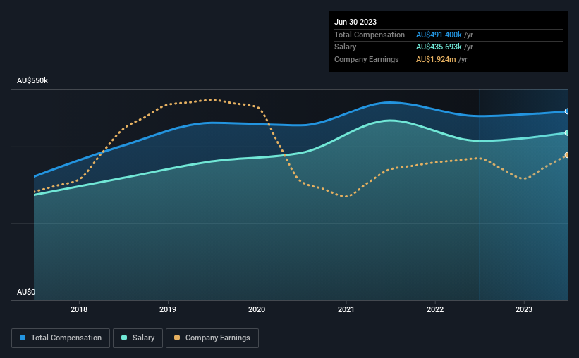Select the Salary line endpoint marker
Screen dimensions: 579x358
coord(567,133)
